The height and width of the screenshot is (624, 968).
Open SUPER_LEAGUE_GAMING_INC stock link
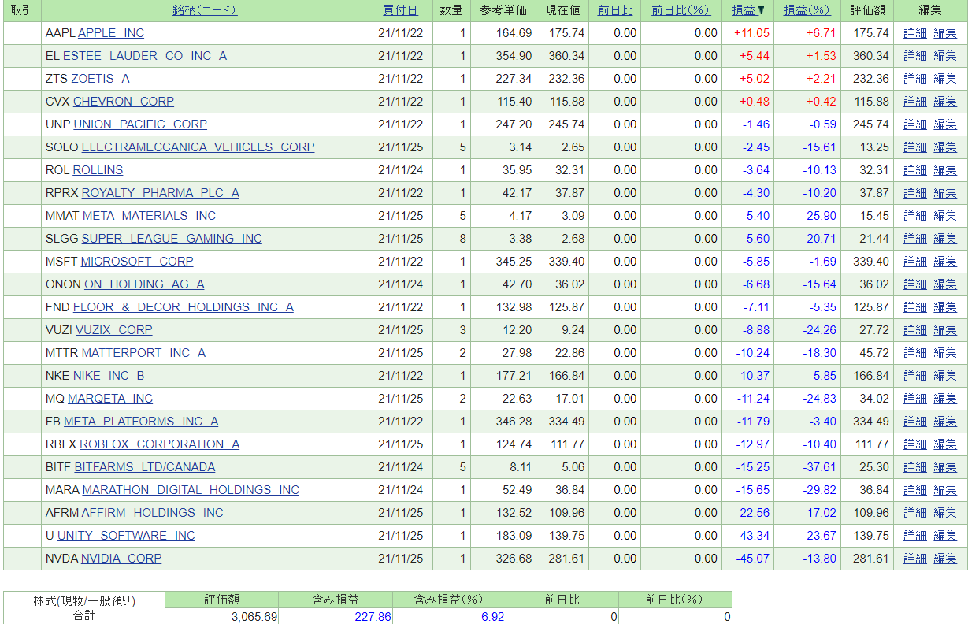pyautogui.click(x=172, y=239)
